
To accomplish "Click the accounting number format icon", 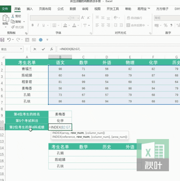I will (x=157, y=26).
